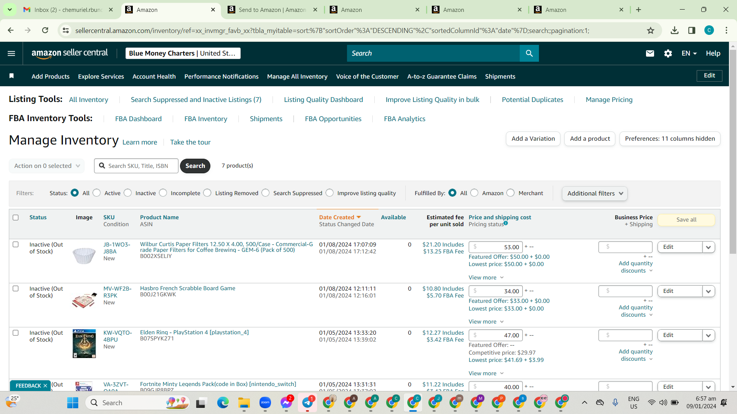Check the Elden Ring row checkbox

coord(16,333)
